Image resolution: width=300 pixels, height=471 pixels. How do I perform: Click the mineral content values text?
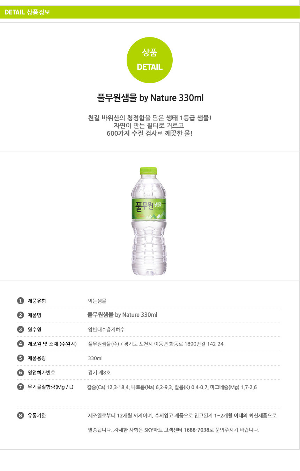click(x=172, y=387)
